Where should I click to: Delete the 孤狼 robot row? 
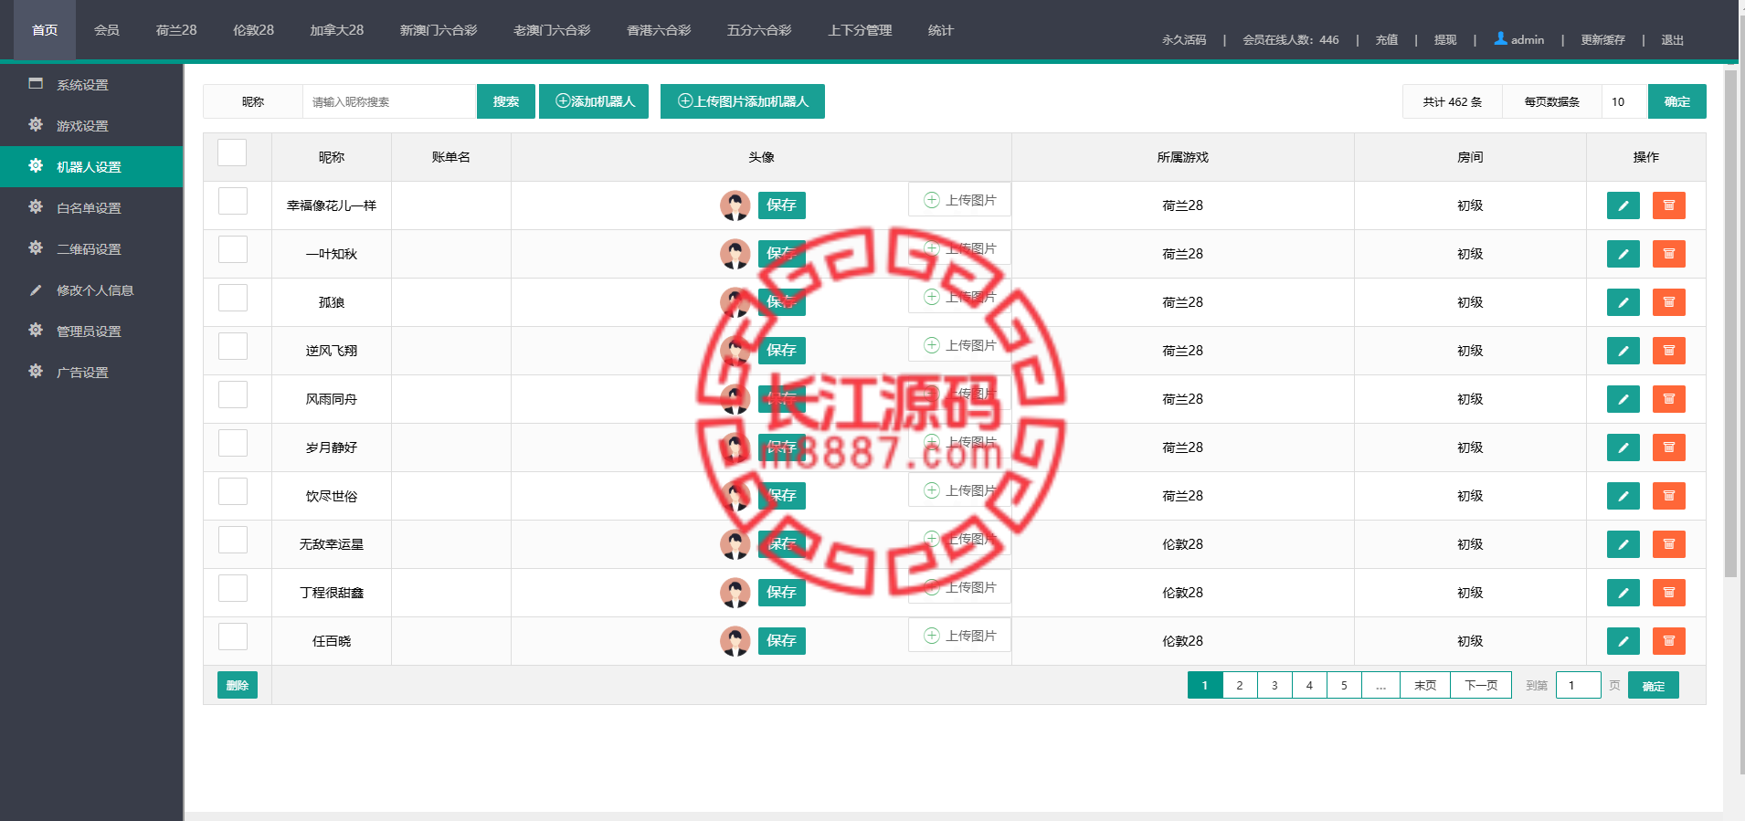1668,302
